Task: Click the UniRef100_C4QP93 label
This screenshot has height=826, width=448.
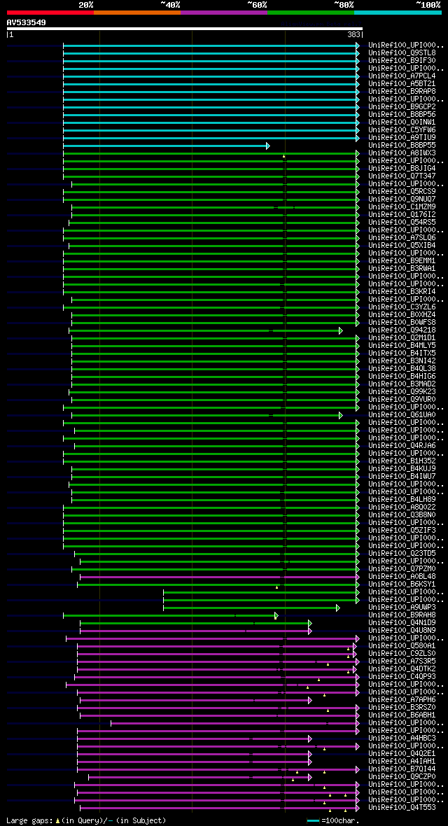Action: click(x=402, y=676)
